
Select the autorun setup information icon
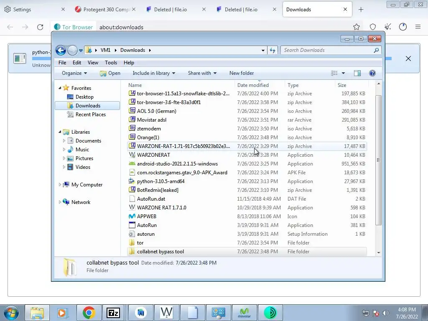[x=132, y=234]
